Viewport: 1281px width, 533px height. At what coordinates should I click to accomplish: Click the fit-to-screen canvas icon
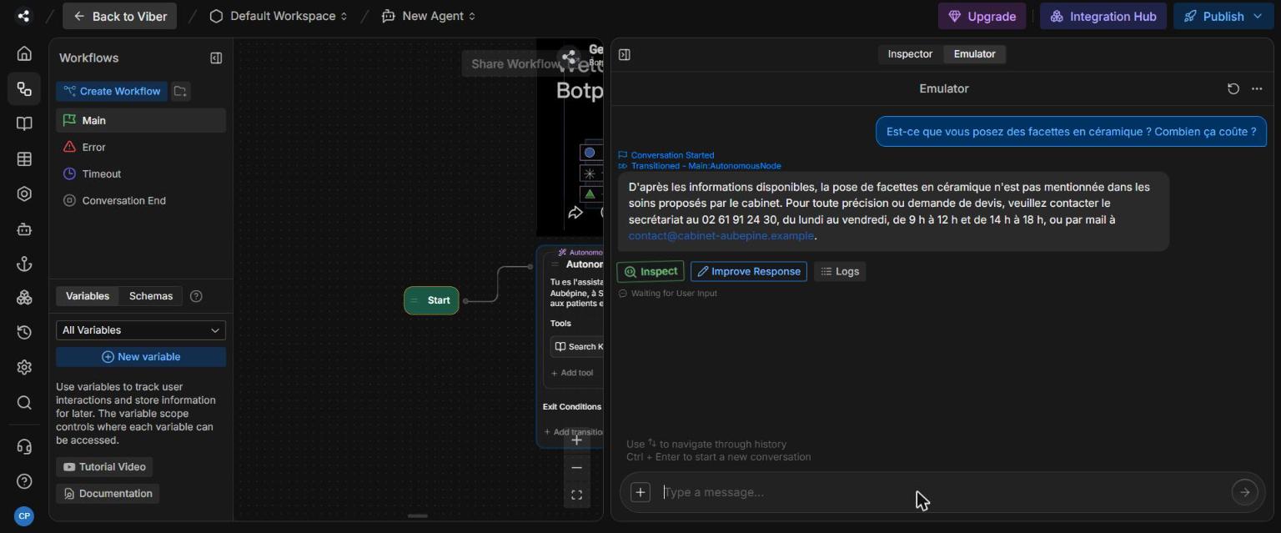click(x=576, y=495)
